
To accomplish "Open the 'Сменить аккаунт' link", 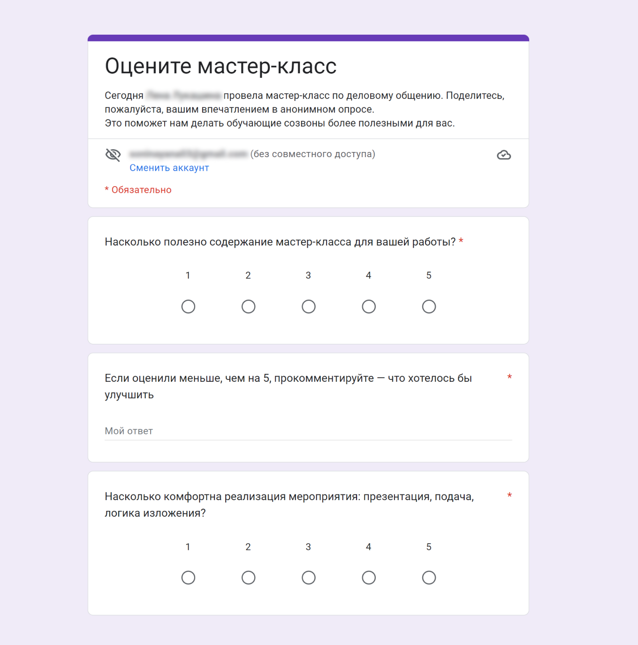I will tap(169, 167).
